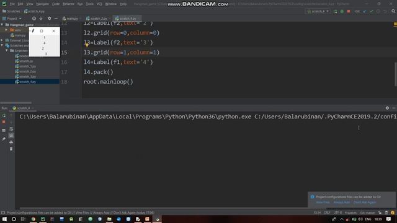The image size is (397, 223).
Task: Click the Windows Start button
Action: click(x=4, y=219)
